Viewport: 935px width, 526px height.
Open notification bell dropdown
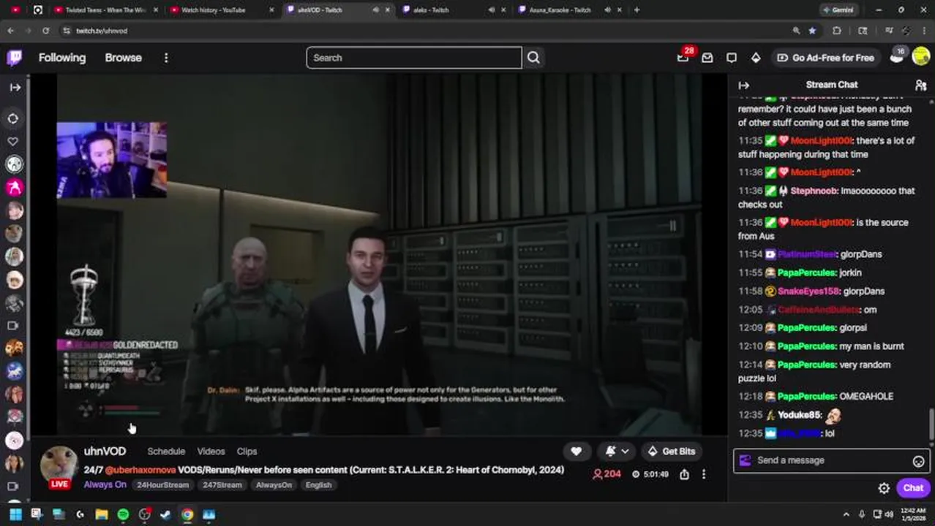(x=617, y=451)
